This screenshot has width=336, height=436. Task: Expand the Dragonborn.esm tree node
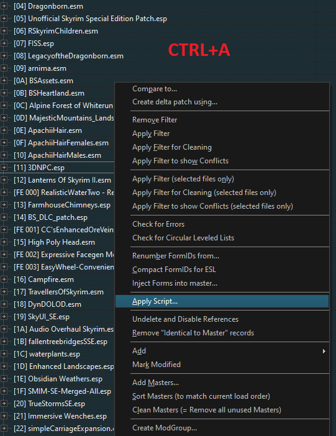click(4, 6)
